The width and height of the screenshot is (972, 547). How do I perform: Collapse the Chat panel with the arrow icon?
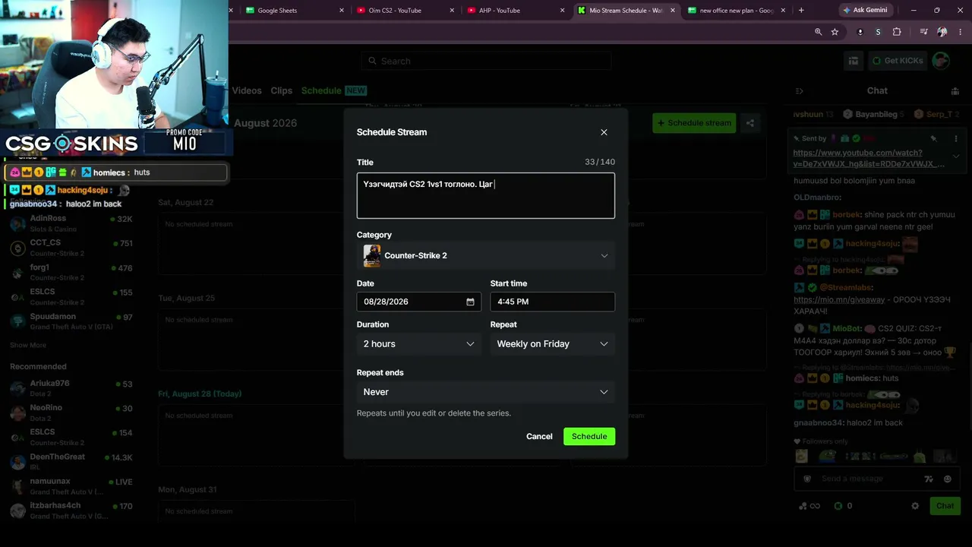799,91
